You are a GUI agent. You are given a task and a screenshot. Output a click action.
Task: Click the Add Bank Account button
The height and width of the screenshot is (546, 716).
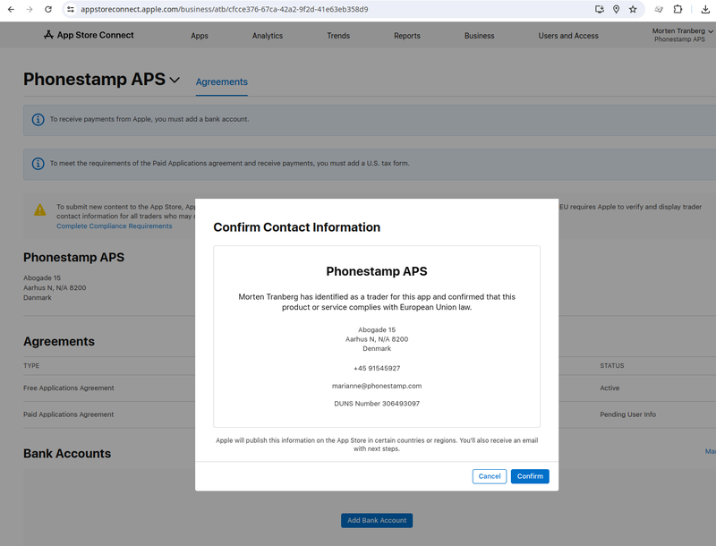[377, 520]
